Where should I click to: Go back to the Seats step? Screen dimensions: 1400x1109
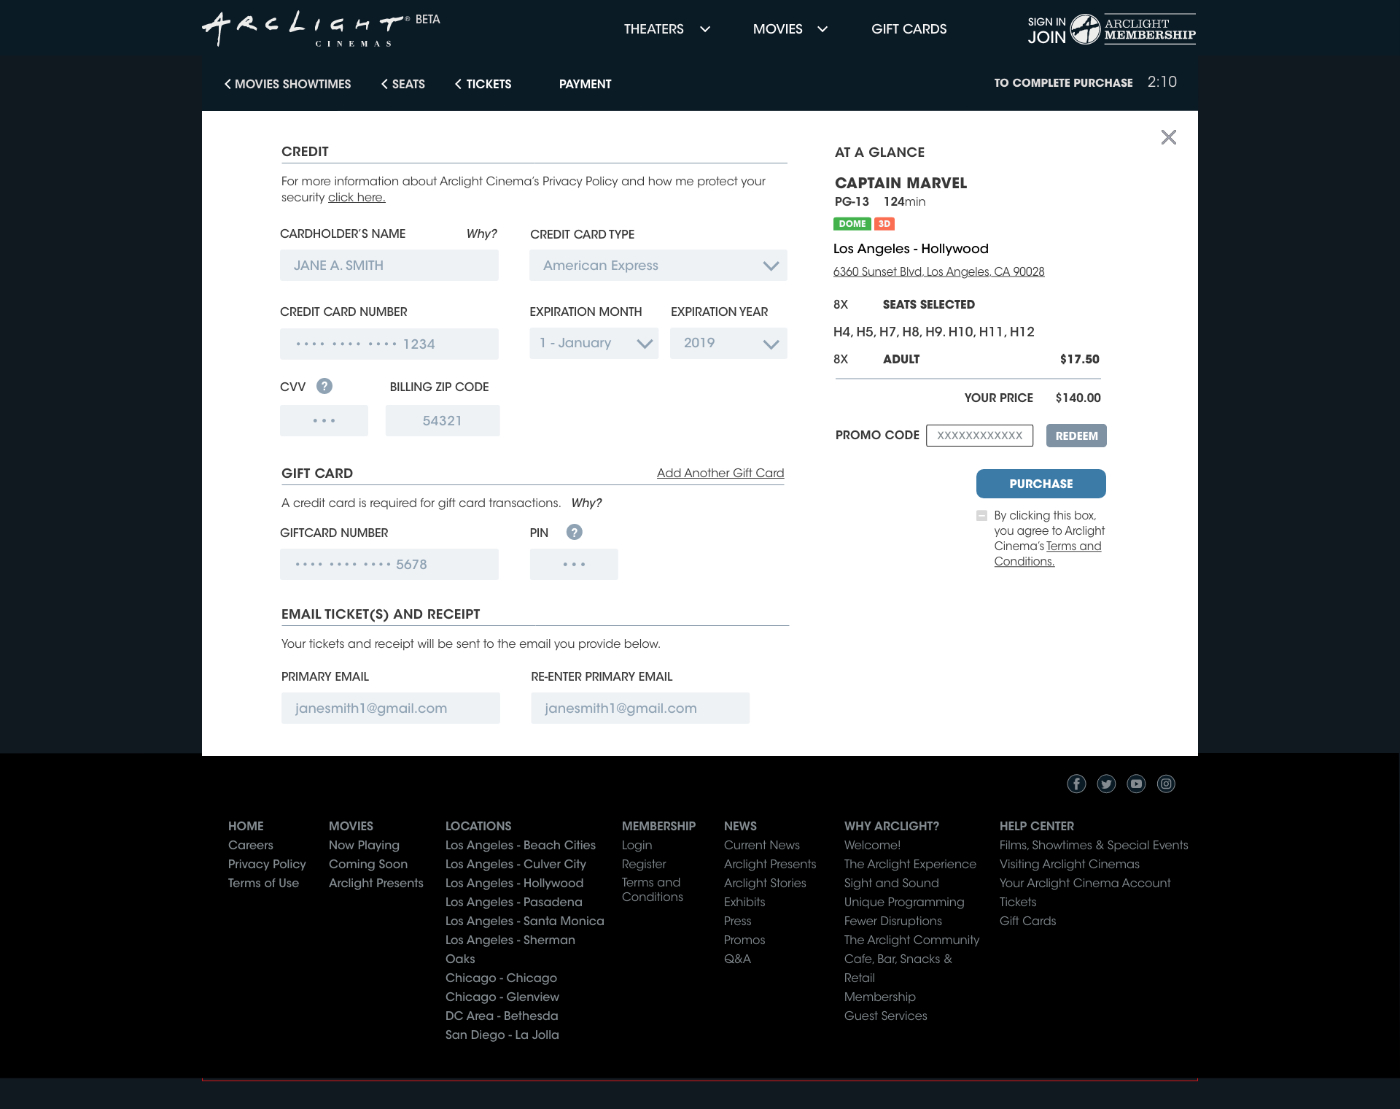tap(403, 84)
